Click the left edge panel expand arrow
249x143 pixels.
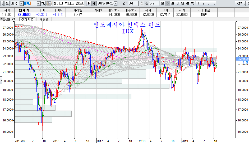click(1, 80)
